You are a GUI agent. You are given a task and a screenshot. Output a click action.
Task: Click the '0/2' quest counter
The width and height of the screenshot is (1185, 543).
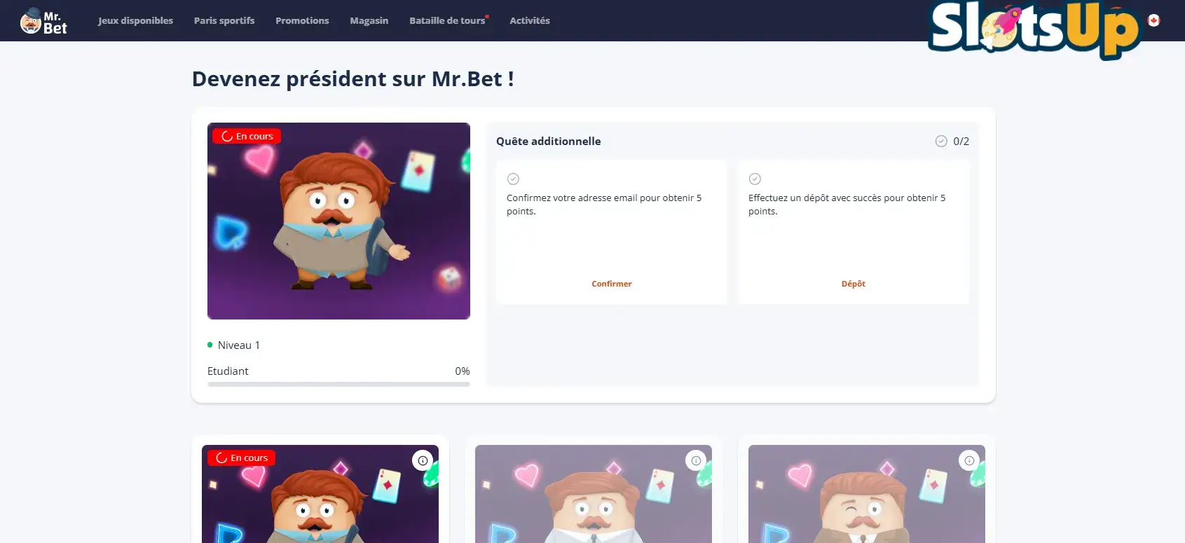pyautogui.click(x=961, y=141)
